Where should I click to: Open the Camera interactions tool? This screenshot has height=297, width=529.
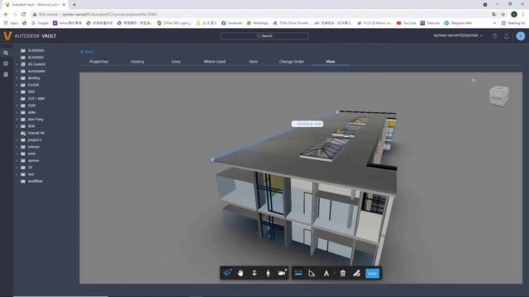tap(282, 273)
